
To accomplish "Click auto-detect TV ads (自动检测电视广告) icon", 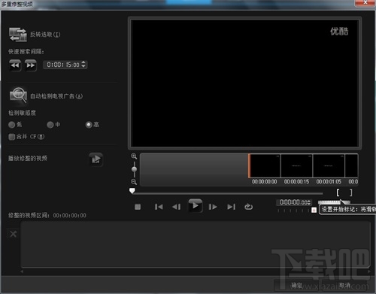I will click(x=18, y=95).
